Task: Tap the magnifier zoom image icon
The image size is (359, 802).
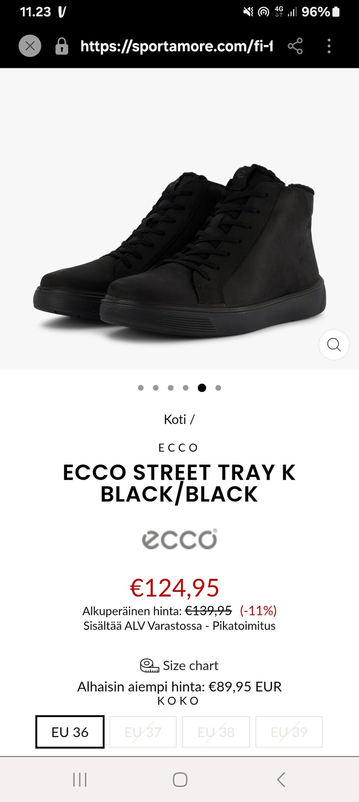Action: point(334,344)
